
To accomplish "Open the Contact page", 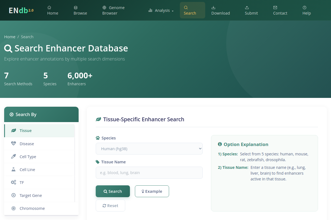I will pyautogui.click(x=280, y=10).
